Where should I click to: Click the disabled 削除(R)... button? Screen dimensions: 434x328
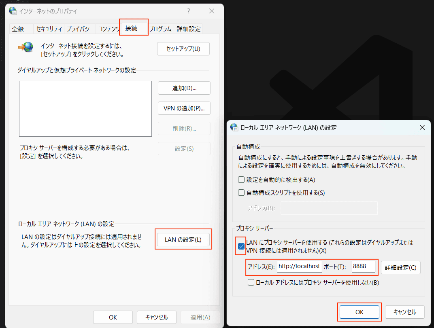[x=184, y=128]
